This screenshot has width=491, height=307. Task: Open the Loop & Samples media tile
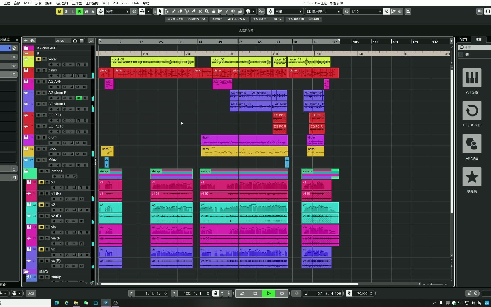[x=472, y=111]
